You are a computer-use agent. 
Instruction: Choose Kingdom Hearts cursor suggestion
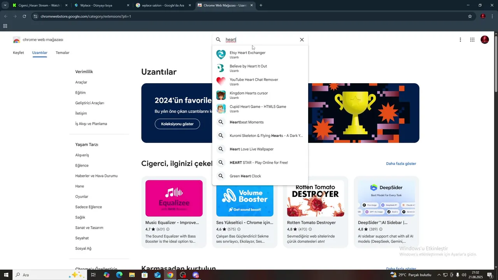click(260, 95)
